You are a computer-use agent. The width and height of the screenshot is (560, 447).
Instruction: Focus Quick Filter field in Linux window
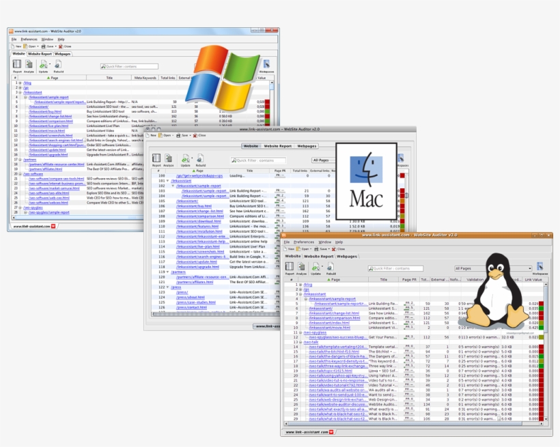[395, 268]
